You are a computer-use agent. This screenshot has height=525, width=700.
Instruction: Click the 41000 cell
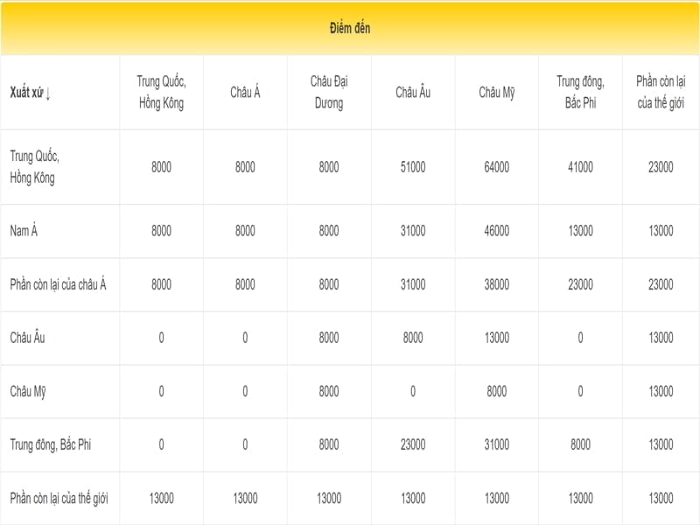(x=580, y=167)
